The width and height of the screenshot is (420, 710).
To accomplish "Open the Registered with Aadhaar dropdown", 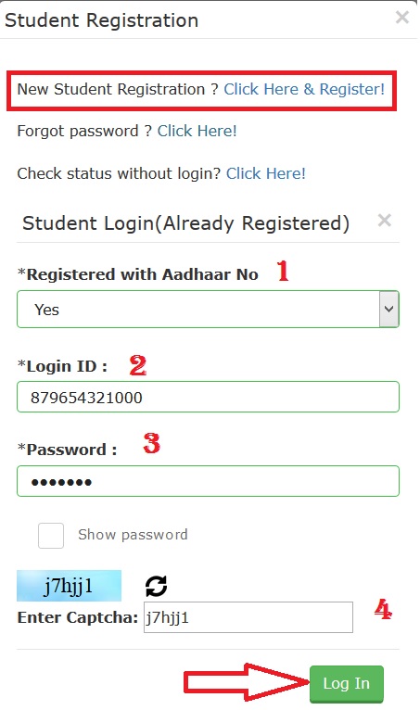I will tap(208, 310).
